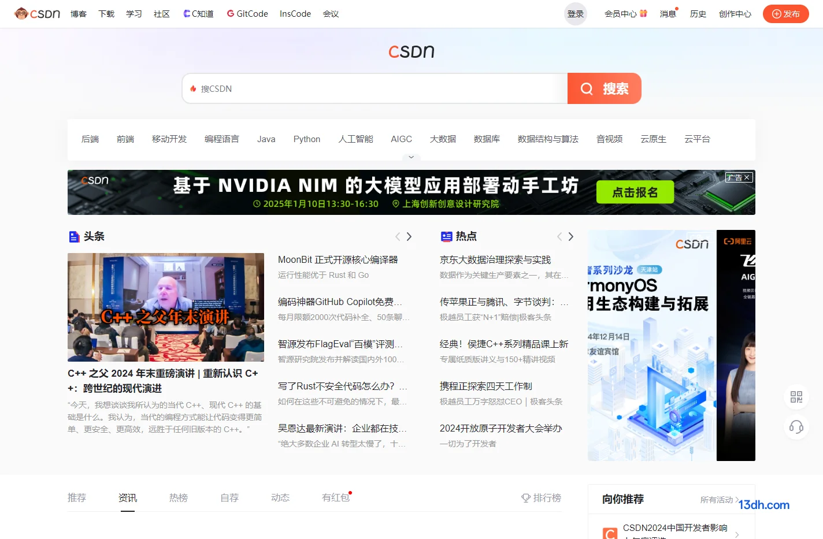Open GitCode from the top navigation
Image resolution: width=823 pixels, height=539 pixels.
(x=247, y=14)
